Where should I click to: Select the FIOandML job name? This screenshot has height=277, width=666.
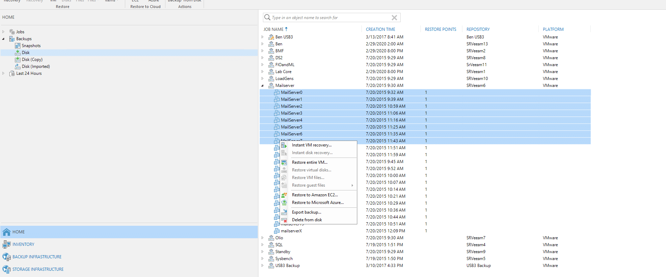[x=285, y=65]
